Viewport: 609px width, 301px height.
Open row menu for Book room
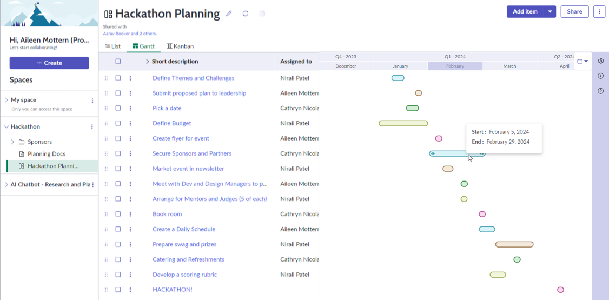click(x=130, y=214)
